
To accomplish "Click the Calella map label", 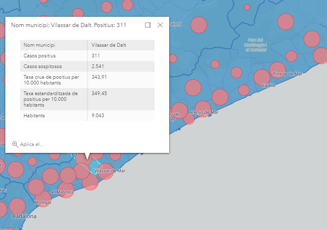I will tap(268, 85).
